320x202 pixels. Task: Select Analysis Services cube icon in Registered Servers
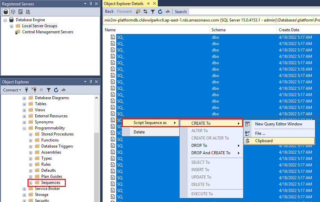pyautogui.click(x=13, y=12)
